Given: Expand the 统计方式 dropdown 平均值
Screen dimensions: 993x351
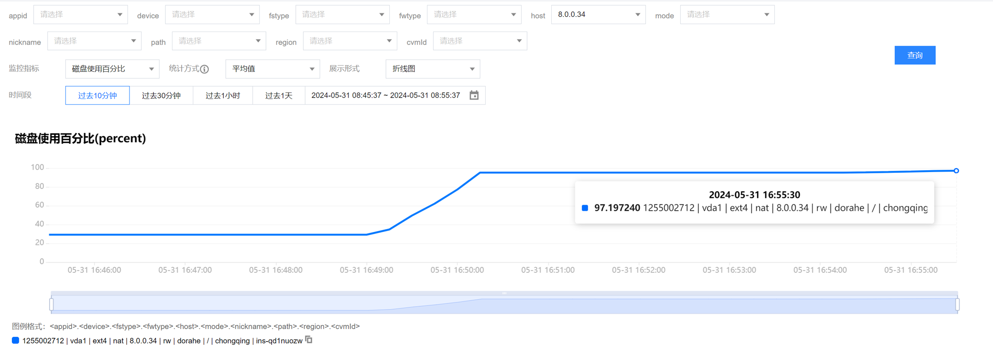Looking at the screenshot, I should click(272, 69).
